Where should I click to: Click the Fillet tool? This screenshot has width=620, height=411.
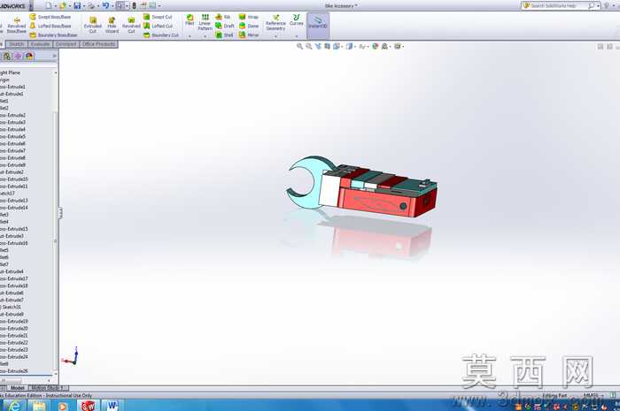click(190, 20)
